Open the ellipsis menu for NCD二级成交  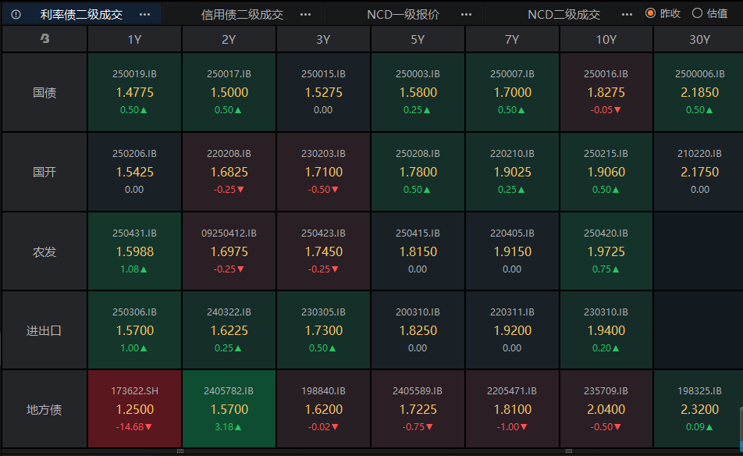(627, 14)
